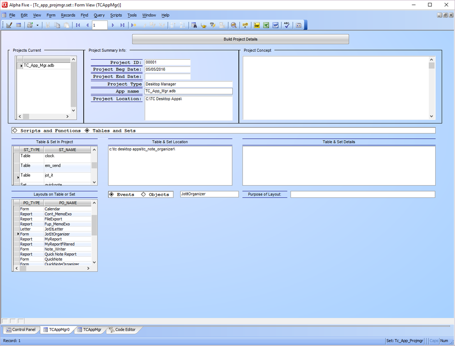Choose the Events radio option
The height and width of the screenshot is (346, 455).
tap(111, 195)
